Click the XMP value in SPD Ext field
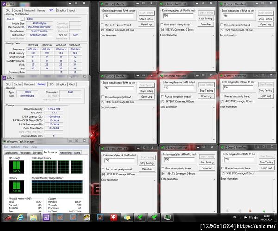 click(76, 35)
